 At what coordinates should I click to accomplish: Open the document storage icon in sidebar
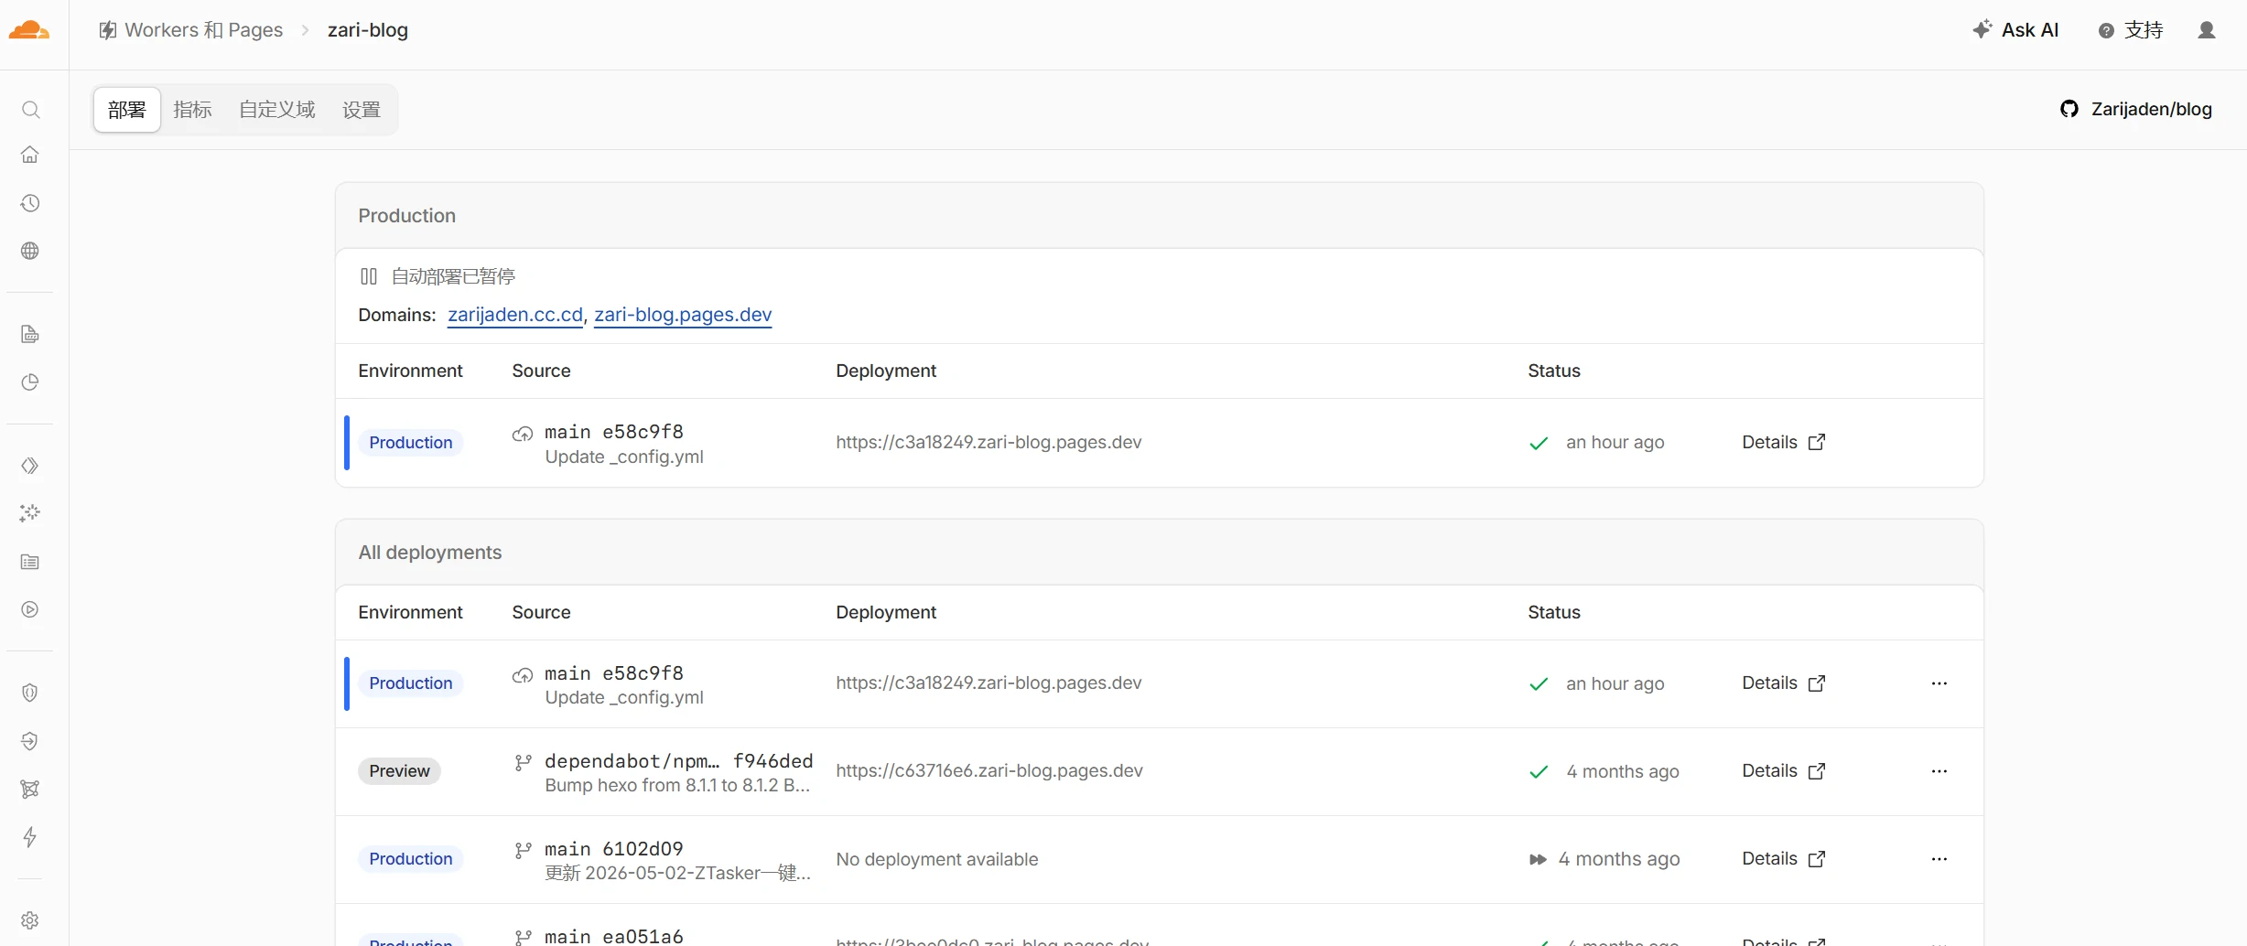30,334
